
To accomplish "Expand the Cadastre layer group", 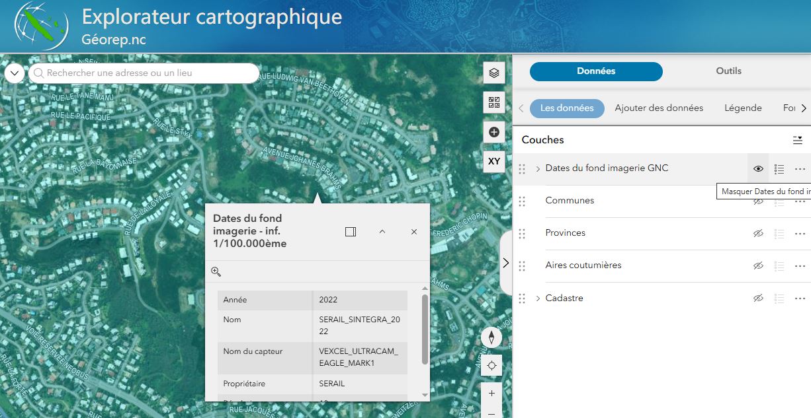I will 538,298.
